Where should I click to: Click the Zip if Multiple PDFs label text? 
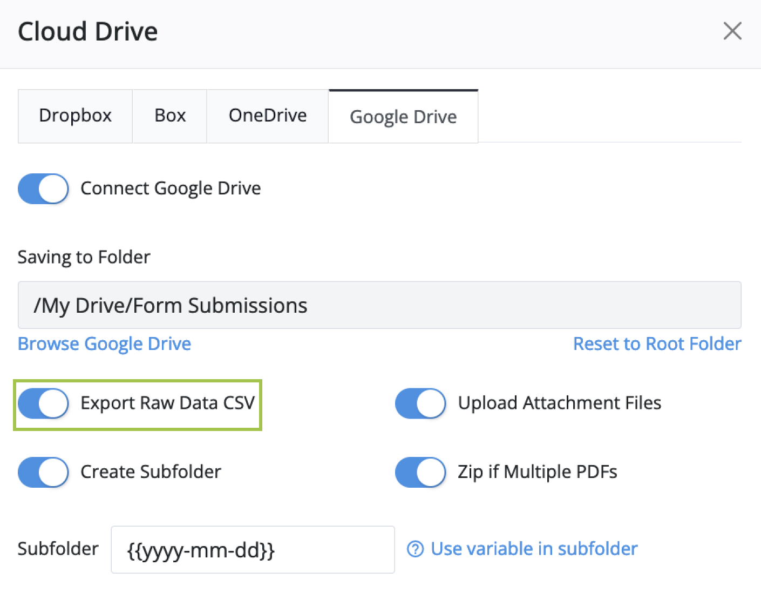coord(537,472)
